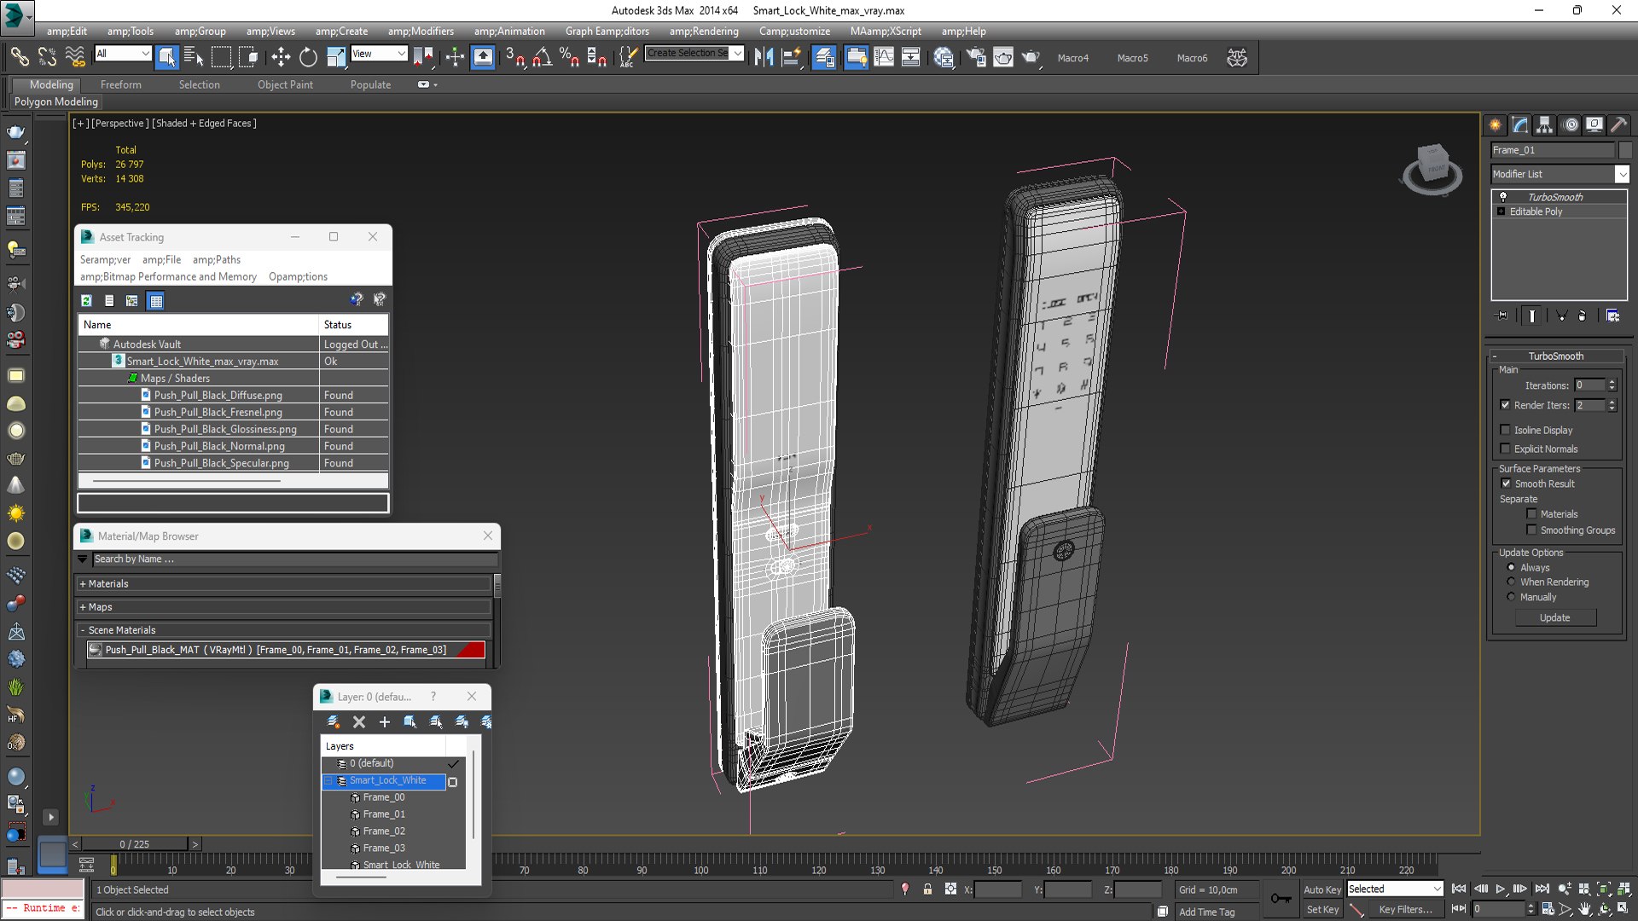Toggle the Auto Key button

1321,889
